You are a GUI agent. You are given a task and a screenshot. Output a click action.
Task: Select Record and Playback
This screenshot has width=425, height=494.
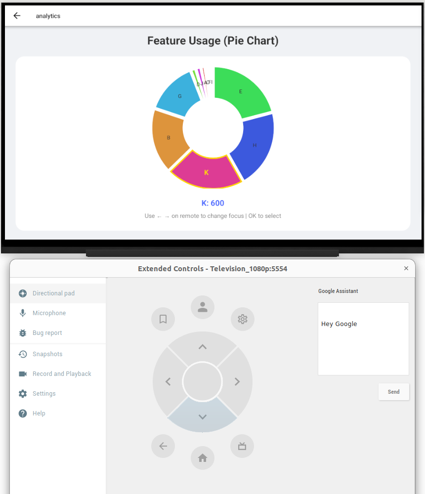point(62,373)
